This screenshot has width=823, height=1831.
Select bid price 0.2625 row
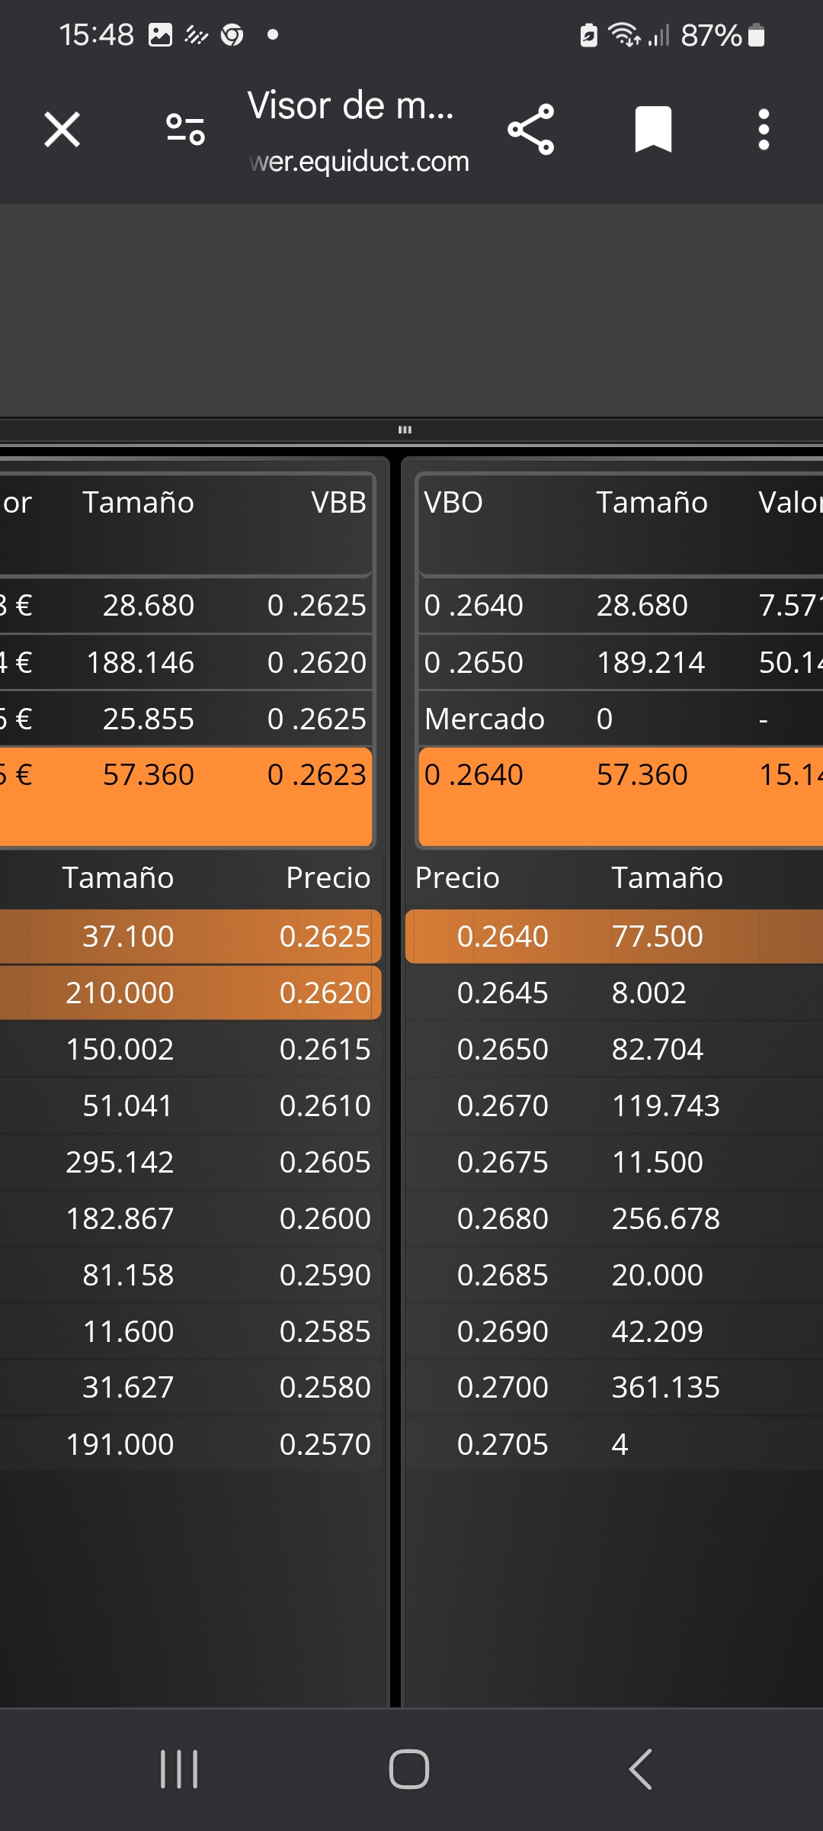[191, 936]
